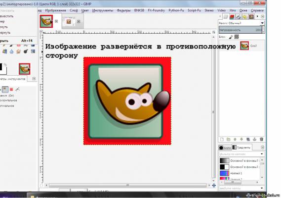
Task: Create a new layer button in Layers panel
Action: (222, 140)
